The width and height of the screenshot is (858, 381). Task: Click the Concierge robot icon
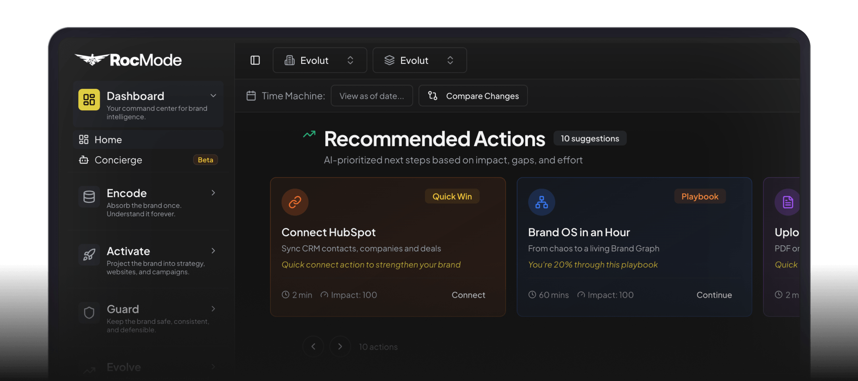coord(84,160)
